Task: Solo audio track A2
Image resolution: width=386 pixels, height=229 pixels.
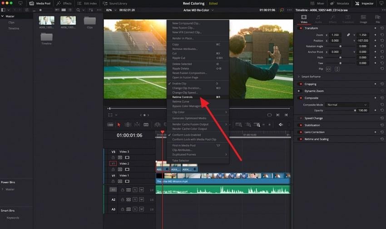Action: 135,200
